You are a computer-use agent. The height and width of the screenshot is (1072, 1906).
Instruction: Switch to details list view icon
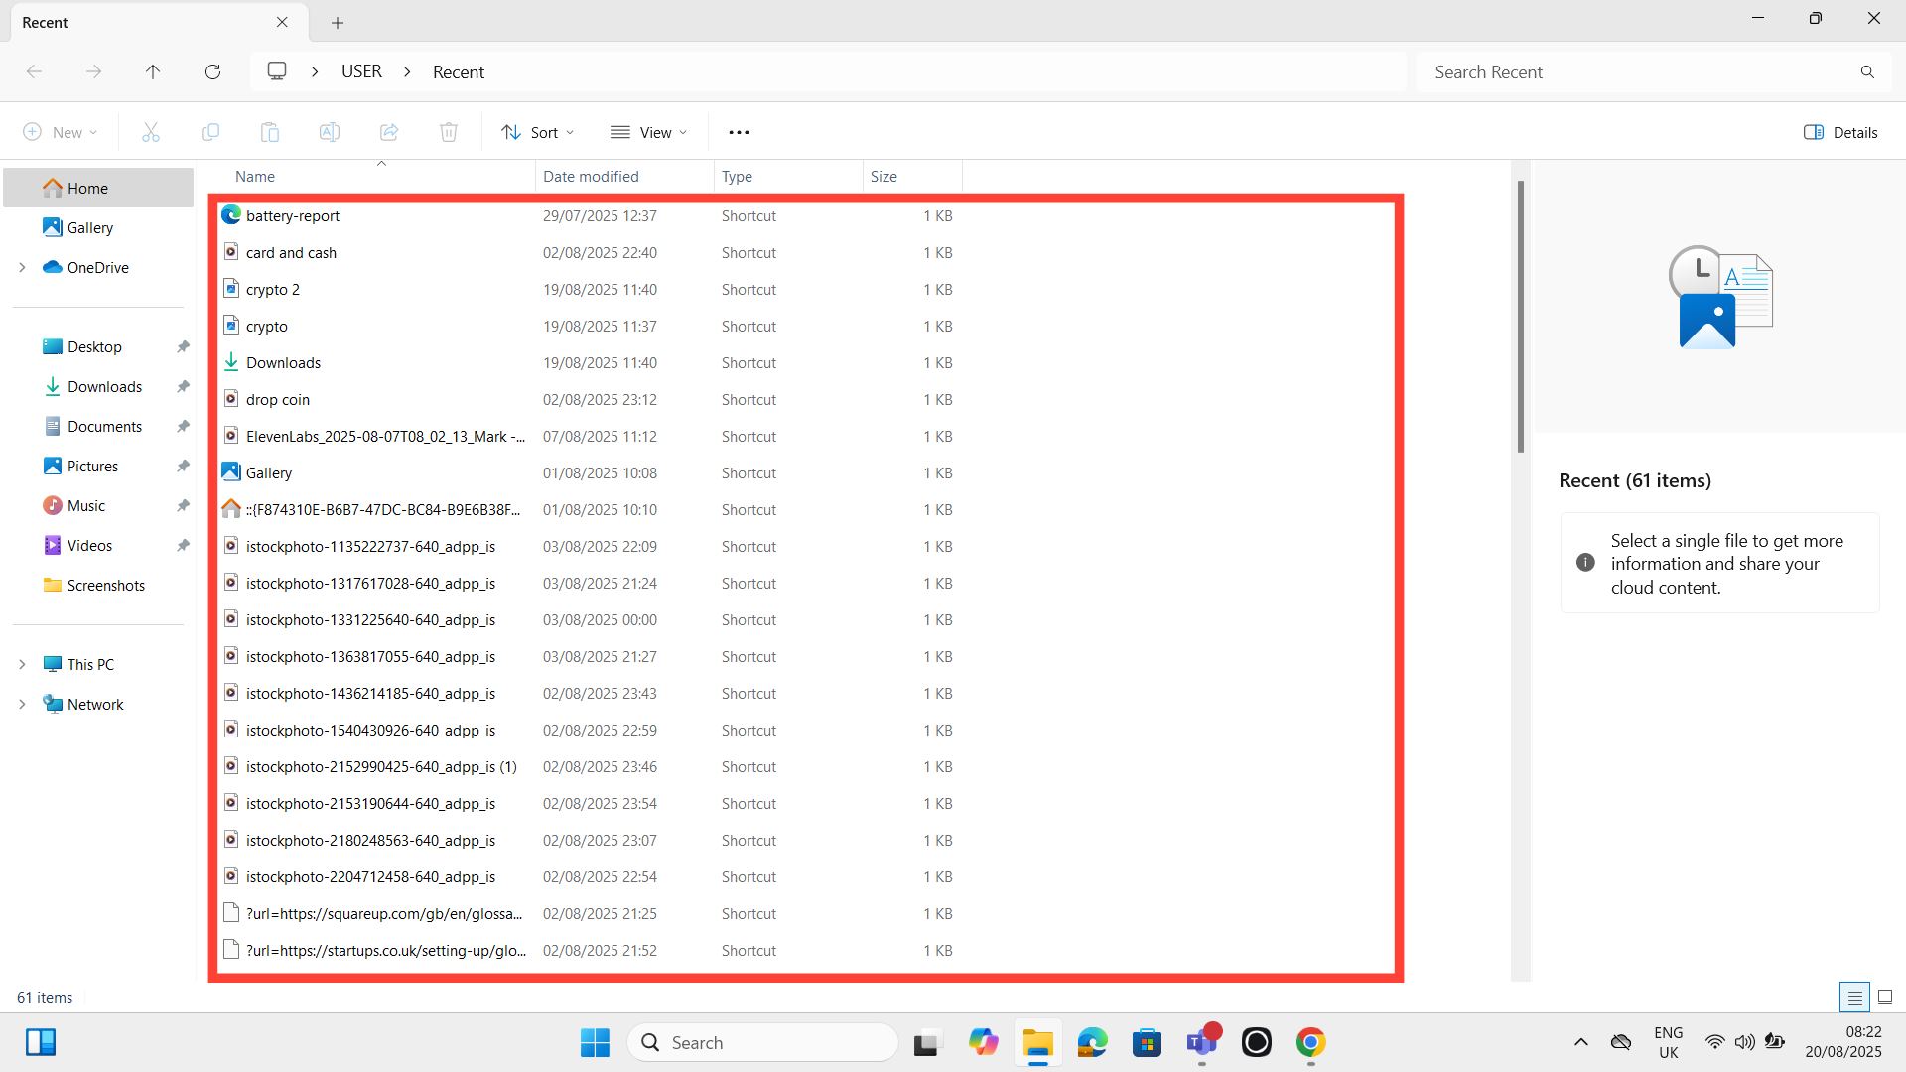[1853, 997]
